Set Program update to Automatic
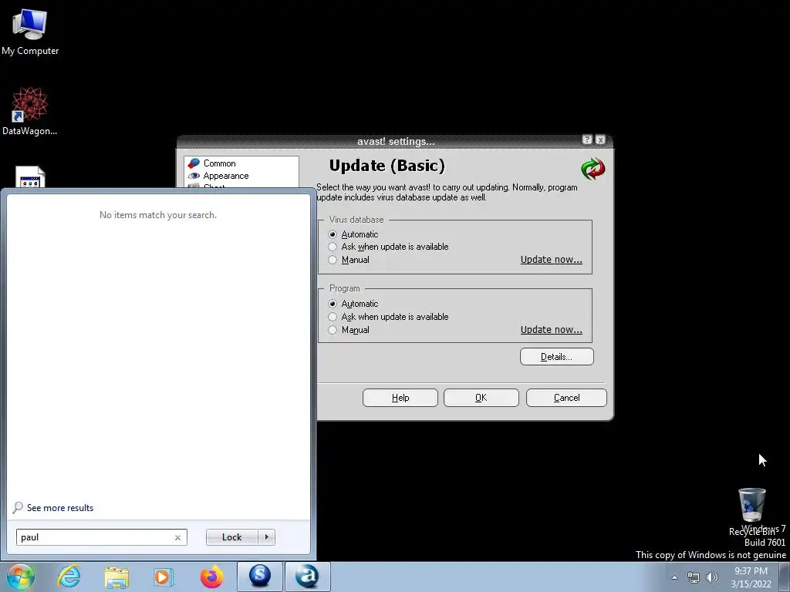The width and height of the screenshot is (790, 592). tap(353, 304)
